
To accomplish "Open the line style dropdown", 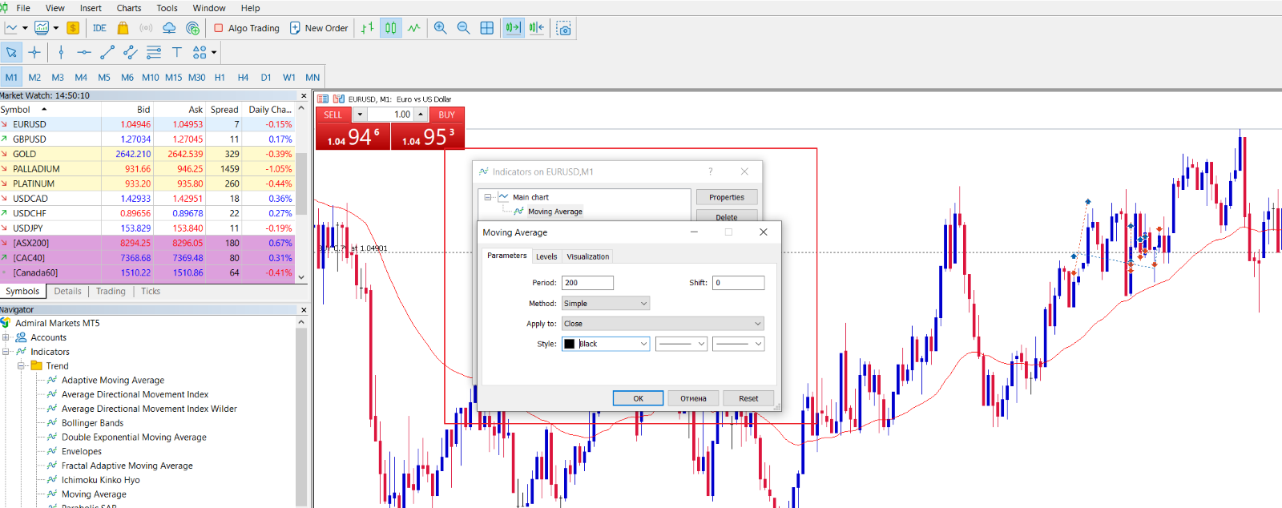I will pyautogui.click(x=681, y=344).
